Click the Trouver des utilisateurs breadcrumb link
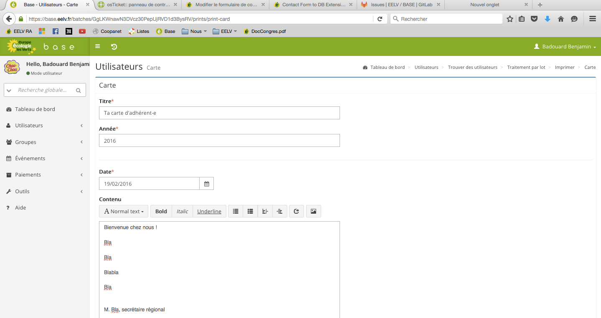 click(x=472, y=67)
